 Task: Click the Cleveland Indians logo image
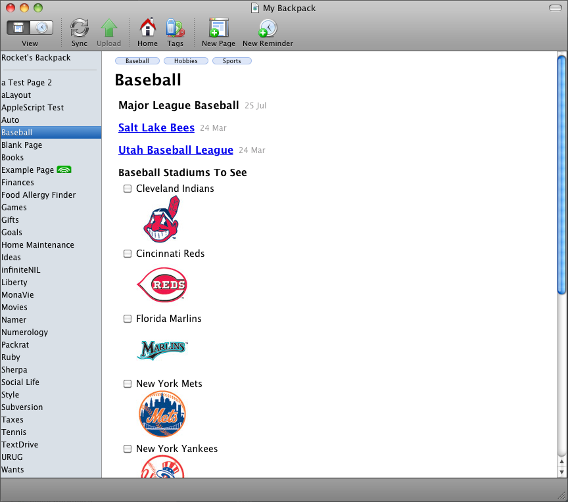tap(162, 219)
